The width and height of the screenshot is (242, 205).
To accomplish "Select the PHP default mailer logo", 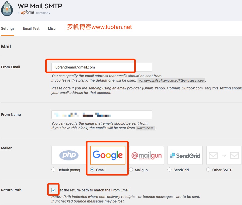I will (x=69, y=155).
